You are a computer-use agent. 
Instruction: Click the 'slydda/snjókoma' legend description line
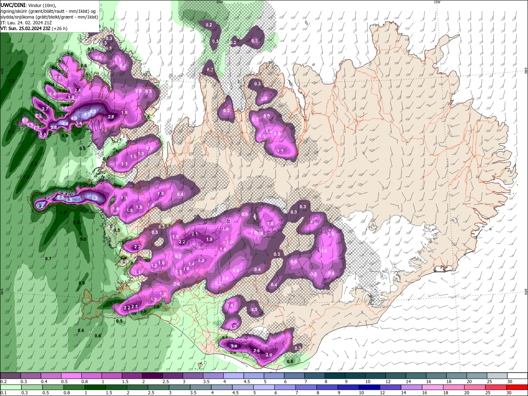pyautogui.click(x=49, y=17)
